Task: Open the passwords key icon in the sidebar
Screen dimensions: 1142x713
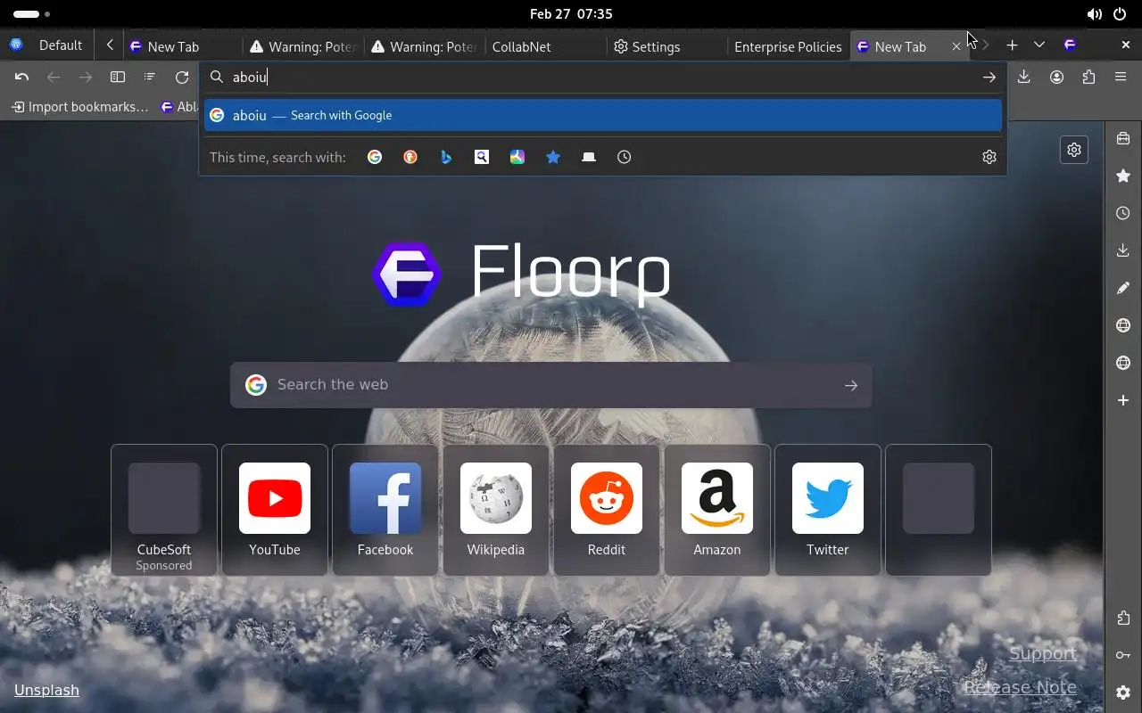Action: [1123, 655]
